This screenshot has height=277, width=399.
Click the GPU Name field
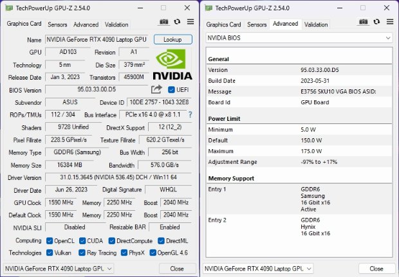97,39
